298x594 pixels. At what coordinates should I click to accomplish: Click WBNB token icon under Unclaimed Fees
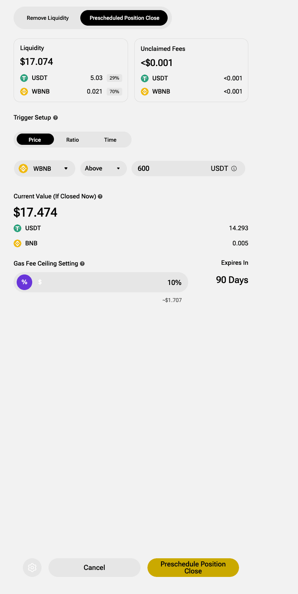(145, 92)
